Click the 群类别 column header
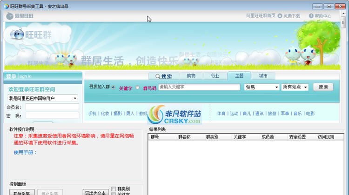Image resolution: width=349 pixels, height=195 pixels. pyautogui.click(x=212, y=137)
